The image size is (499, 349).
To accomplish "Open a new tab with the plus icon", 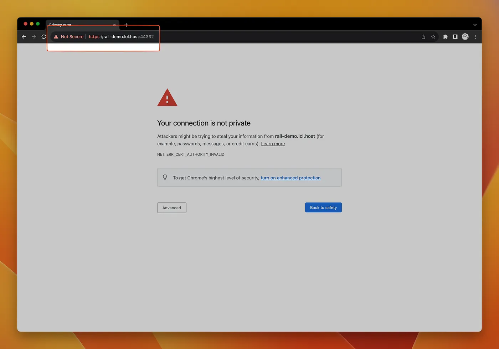I will tap(126, 25).
